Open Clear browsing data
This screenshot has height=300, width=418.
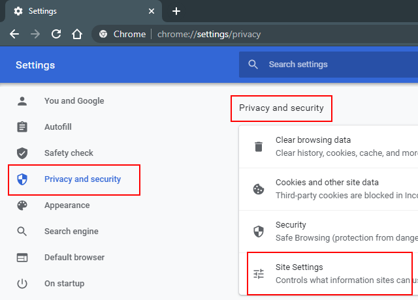point(329,147)
